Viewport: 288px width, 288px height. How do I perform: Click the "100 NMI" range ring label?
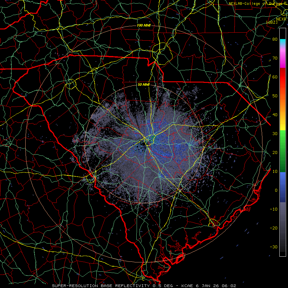[x=144, y=25]
